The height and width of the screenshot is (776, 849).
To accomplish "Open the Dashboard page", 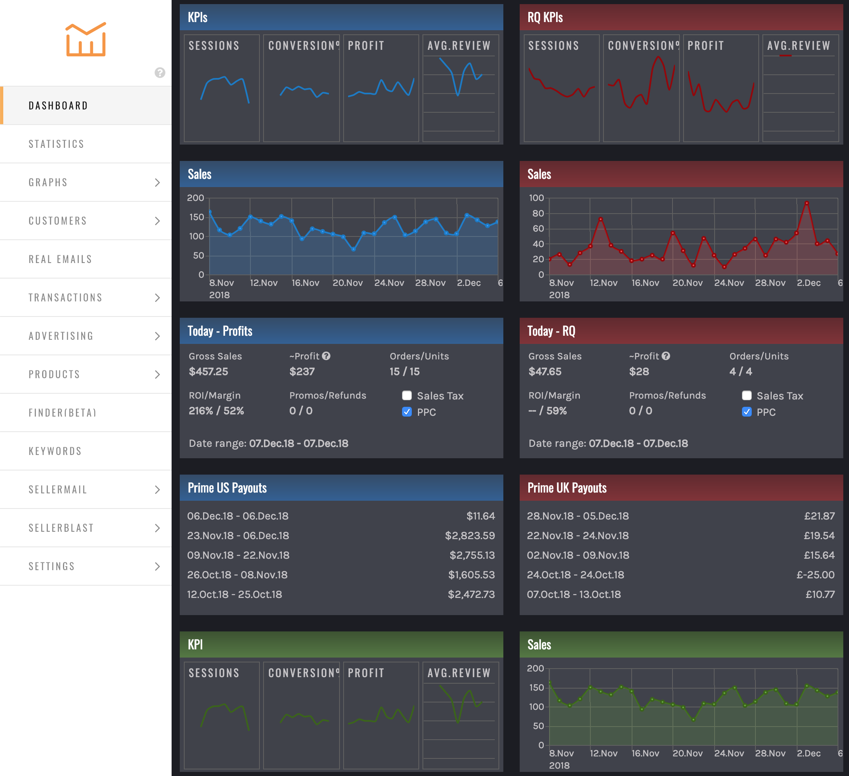I will pos(58,105).
